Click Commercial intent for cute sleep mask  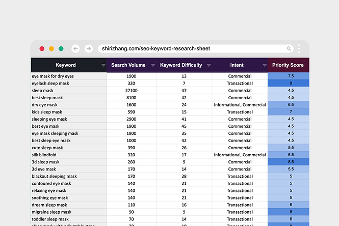[x=240, y=148]
